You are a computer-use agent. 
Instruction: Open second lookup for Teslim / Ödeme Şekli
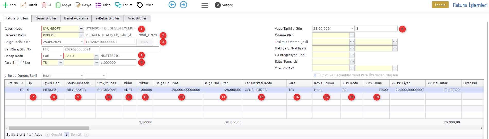(395, 42)
